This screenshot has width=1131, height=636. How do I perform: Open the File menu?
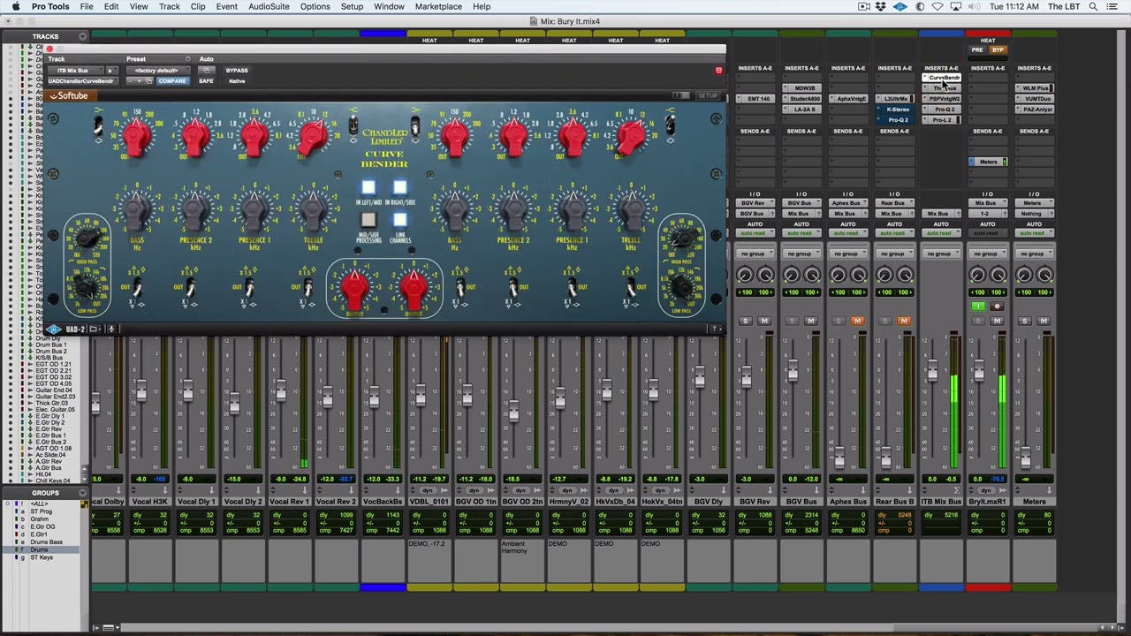click(87, 6)
